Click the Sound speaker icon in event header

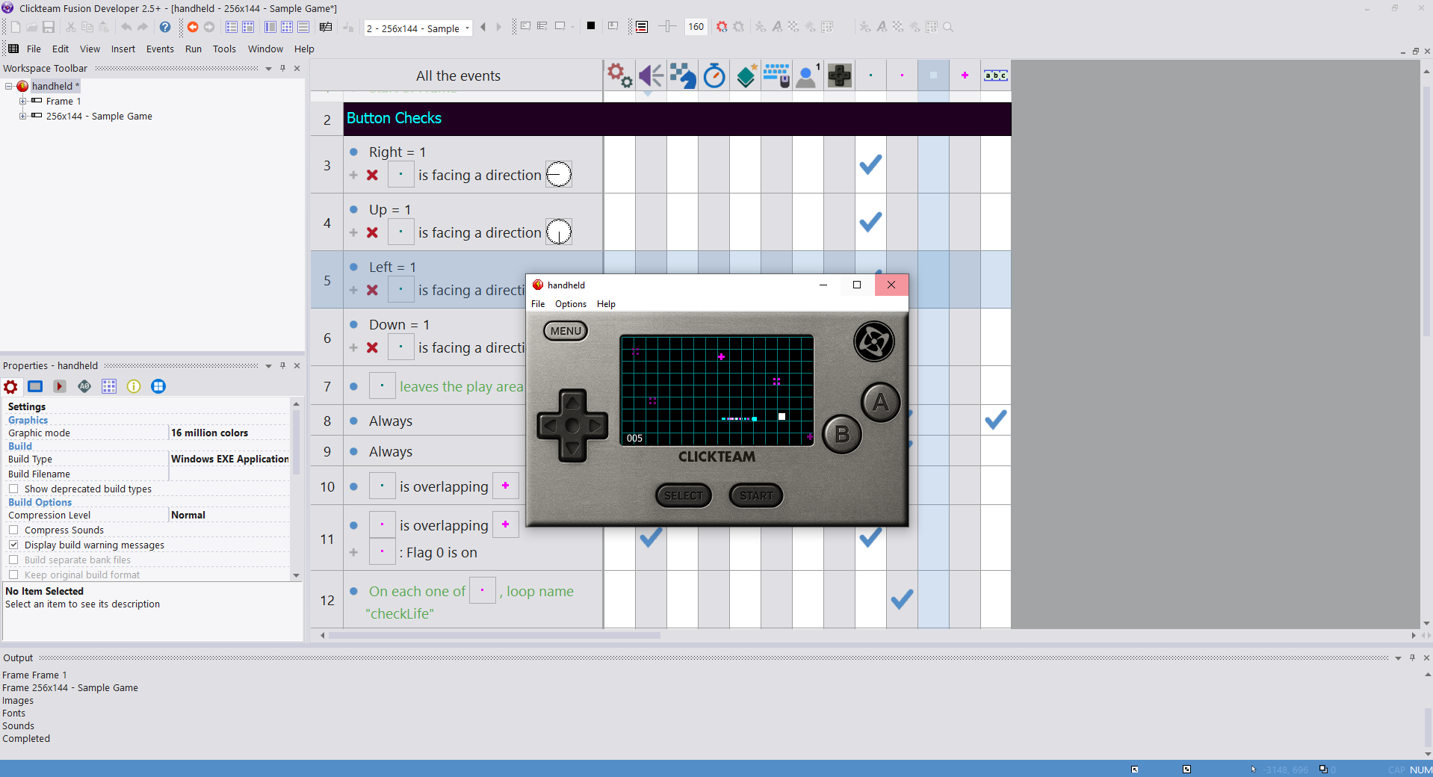pyautogui.click(x=651, y=75)
